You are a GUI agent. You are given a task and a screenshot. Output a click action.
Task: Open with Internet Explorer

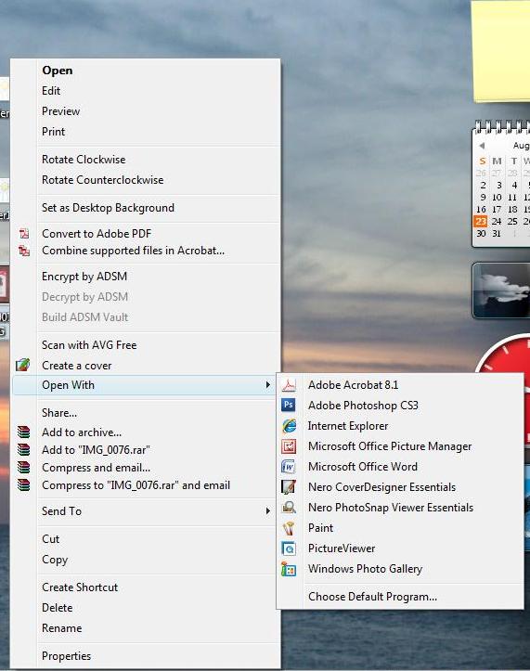coord(348,426)
